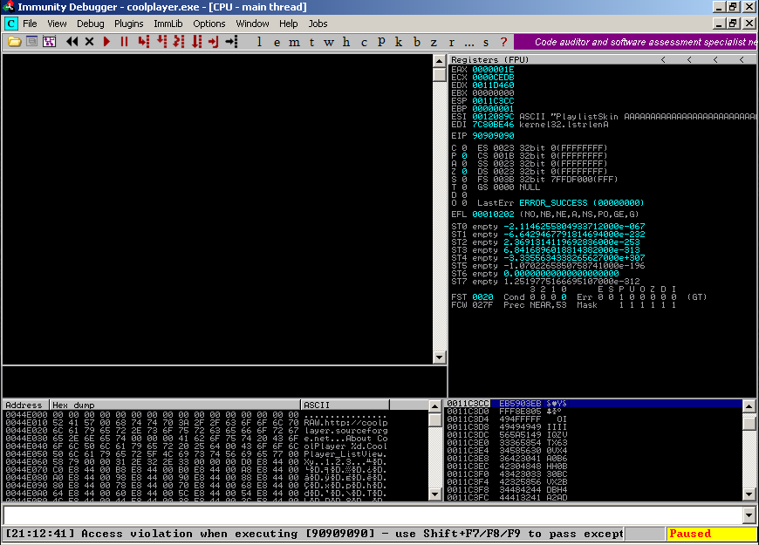Click the red double down-arrow icon
759x545 pixels.
tap(196, 42)
